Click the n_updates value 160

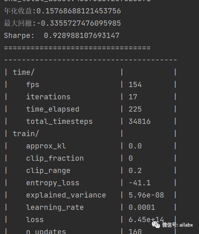click(x=135, y=231)
